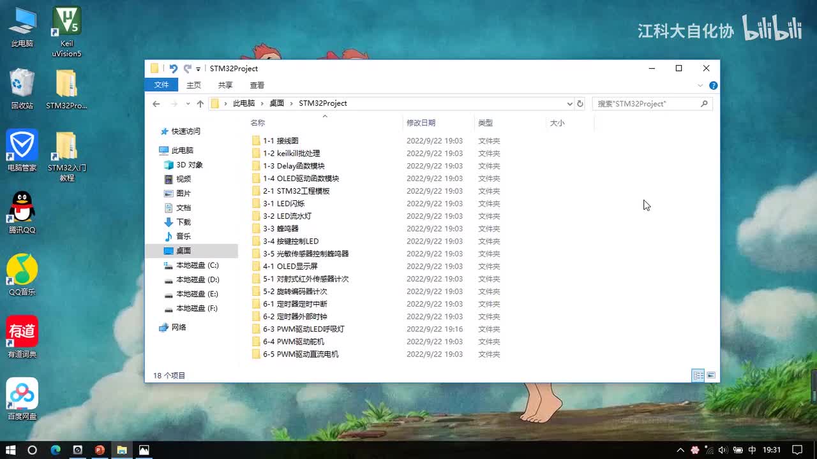Image resolution: width=817 pixels, height=459 pixels.
Task: Select 本地磁盘 (F:) in navigation pane
Action: 197,308
